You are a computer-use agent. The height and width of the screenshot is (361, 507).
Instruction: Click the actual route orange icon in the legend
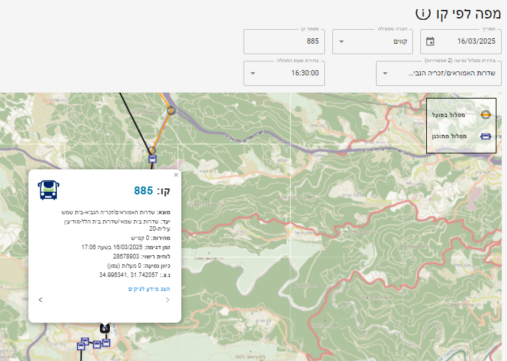point(486,114)
